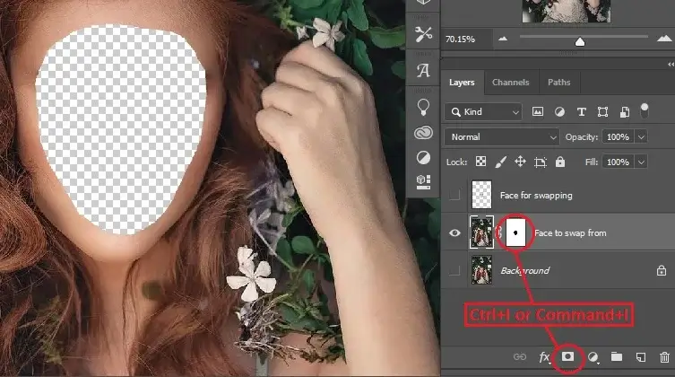
Task: Open the layer style fx menu
Action: click(x=544, y=357)
